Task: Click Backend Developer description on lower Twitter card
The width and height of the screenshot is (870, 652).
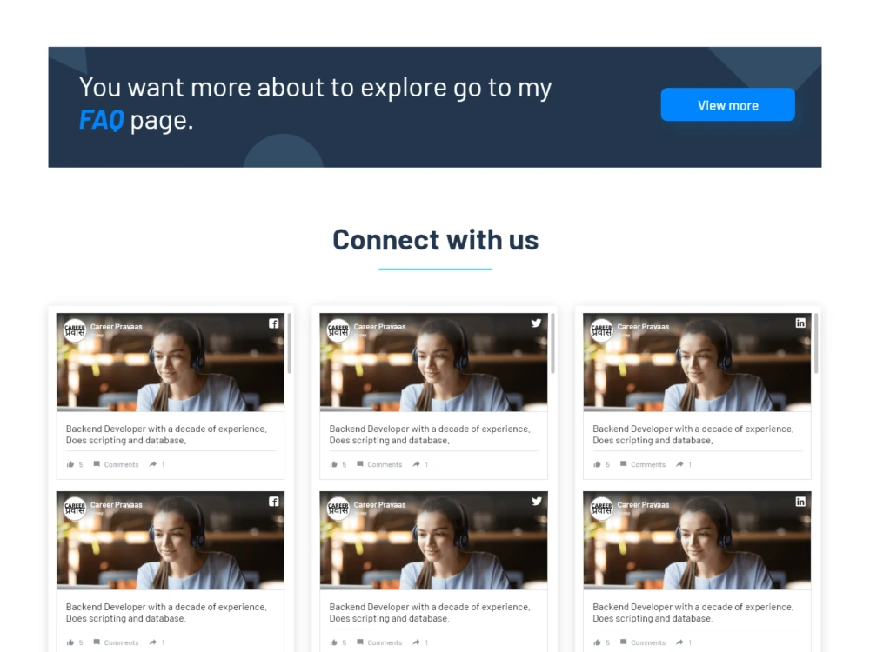Action: (x=430, y=612)
